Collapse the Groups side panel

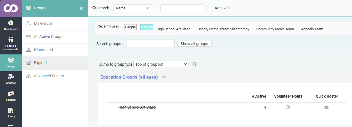coord(81,8)
